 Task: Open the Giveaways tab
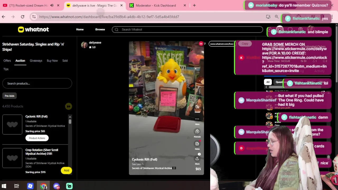click(36, 61)
